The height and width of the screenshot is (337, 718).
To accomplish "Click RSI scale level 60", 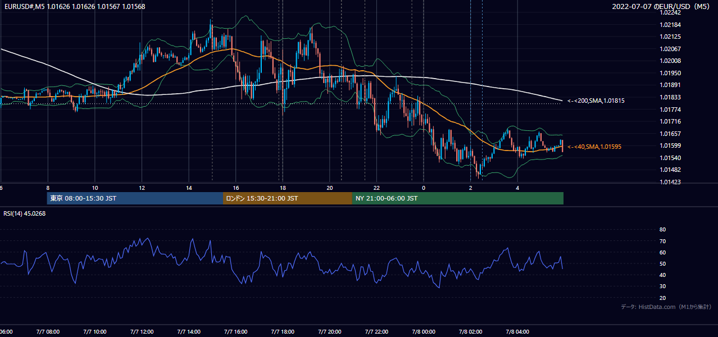I will tap(662, 252).
